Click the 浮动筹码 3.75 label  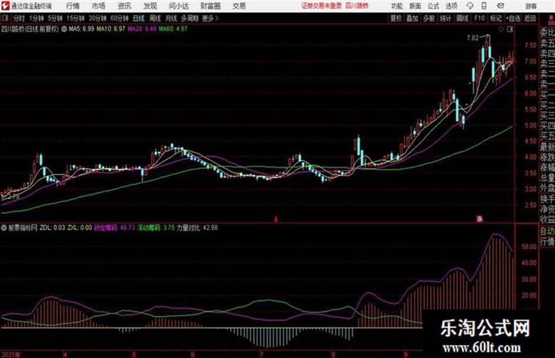click(x=156, y=227)
